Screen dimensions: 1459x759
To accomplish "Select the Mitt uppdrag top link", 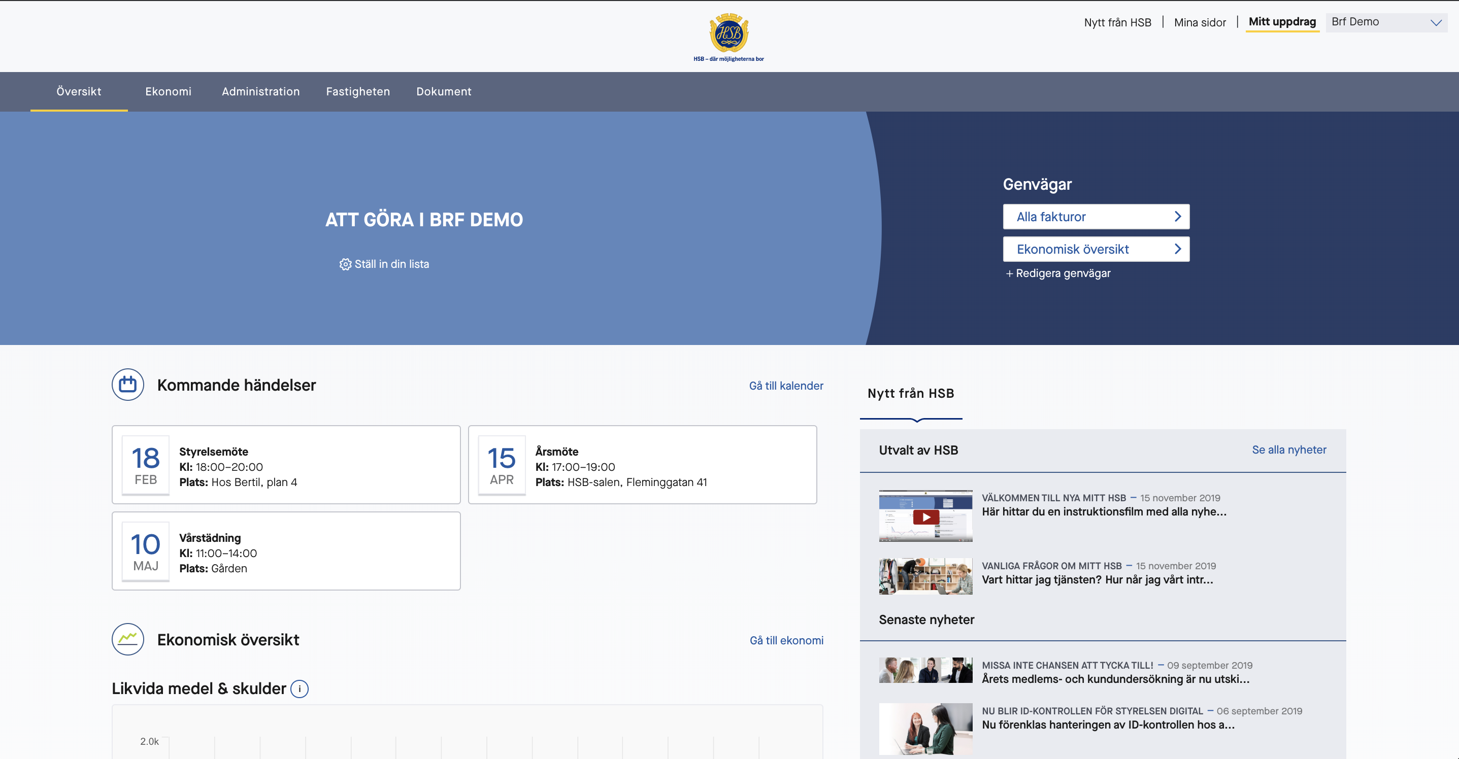I will click(1282, 22).
